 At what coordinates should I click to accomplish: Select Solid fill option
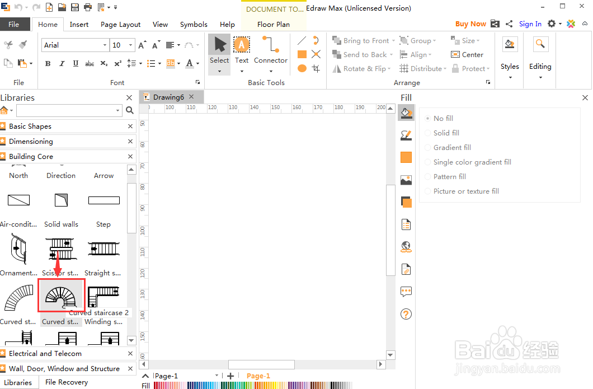click(442, 133)
